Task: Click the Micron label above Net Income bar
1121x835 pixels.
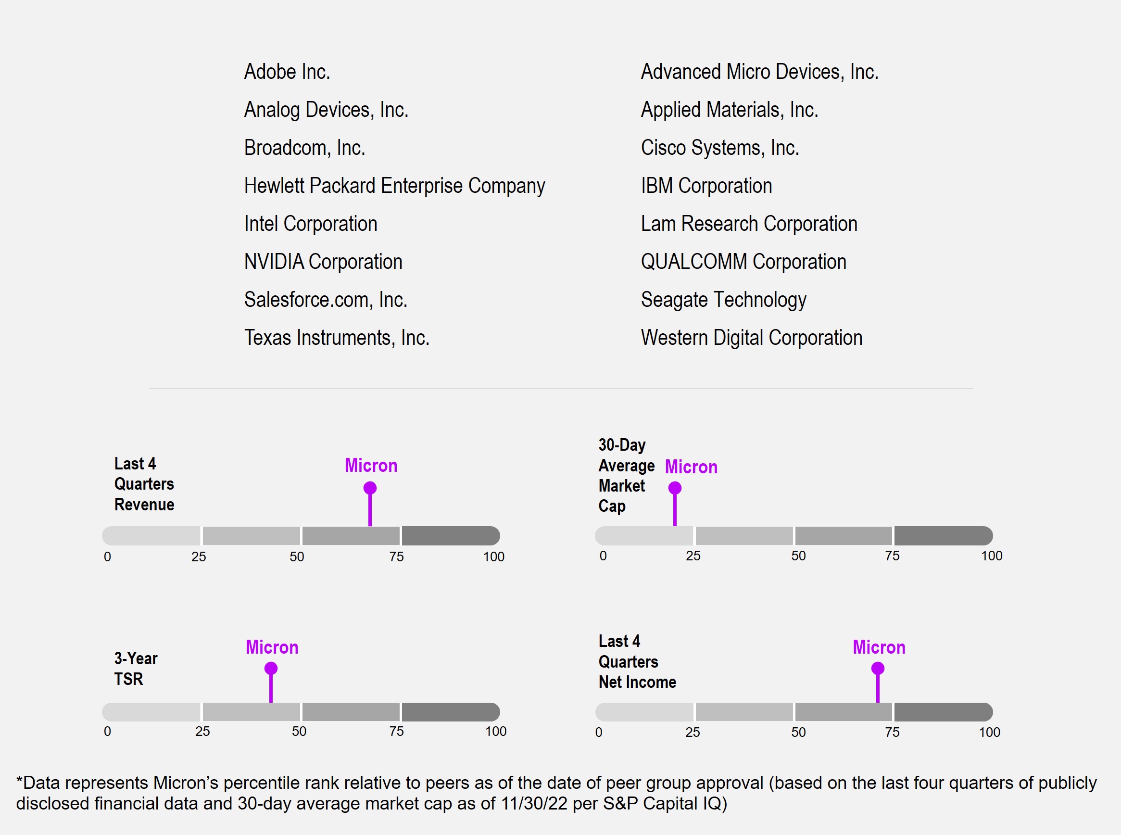Action: [879, 647]
